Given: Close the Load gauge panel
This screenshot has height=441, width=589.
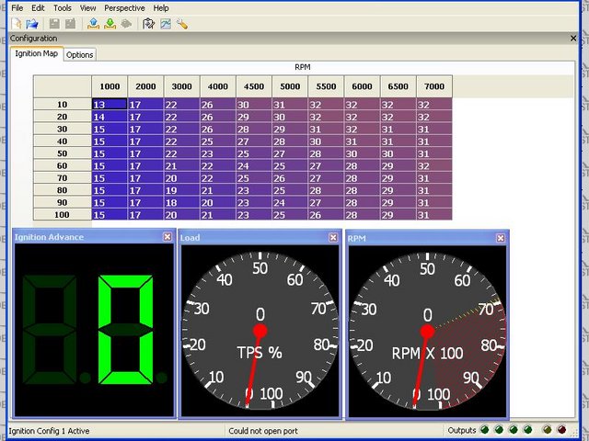Looking at the screenshot, I should coord(333,237).
